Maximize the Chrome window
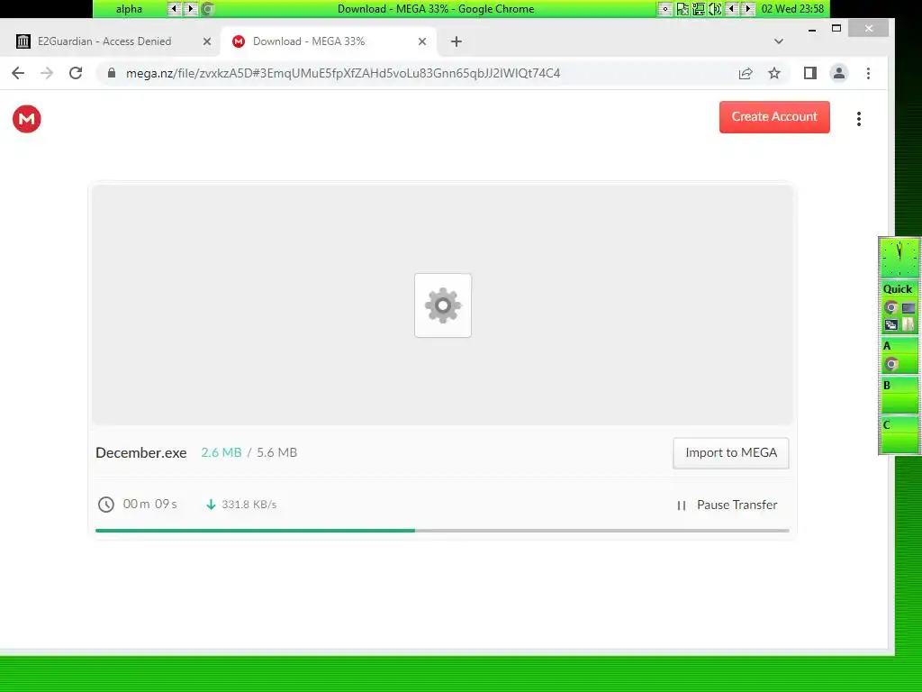This screenshot has height=692, width=922. [x=836, y=28]
